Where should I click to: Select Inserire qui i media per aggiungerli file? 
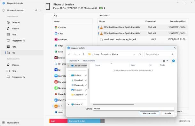pos(143,39)
